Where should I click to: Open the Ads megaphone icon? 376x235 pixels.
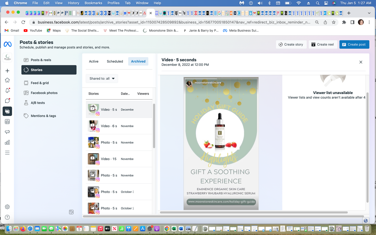pyautogui.click(x=7, y=132)
